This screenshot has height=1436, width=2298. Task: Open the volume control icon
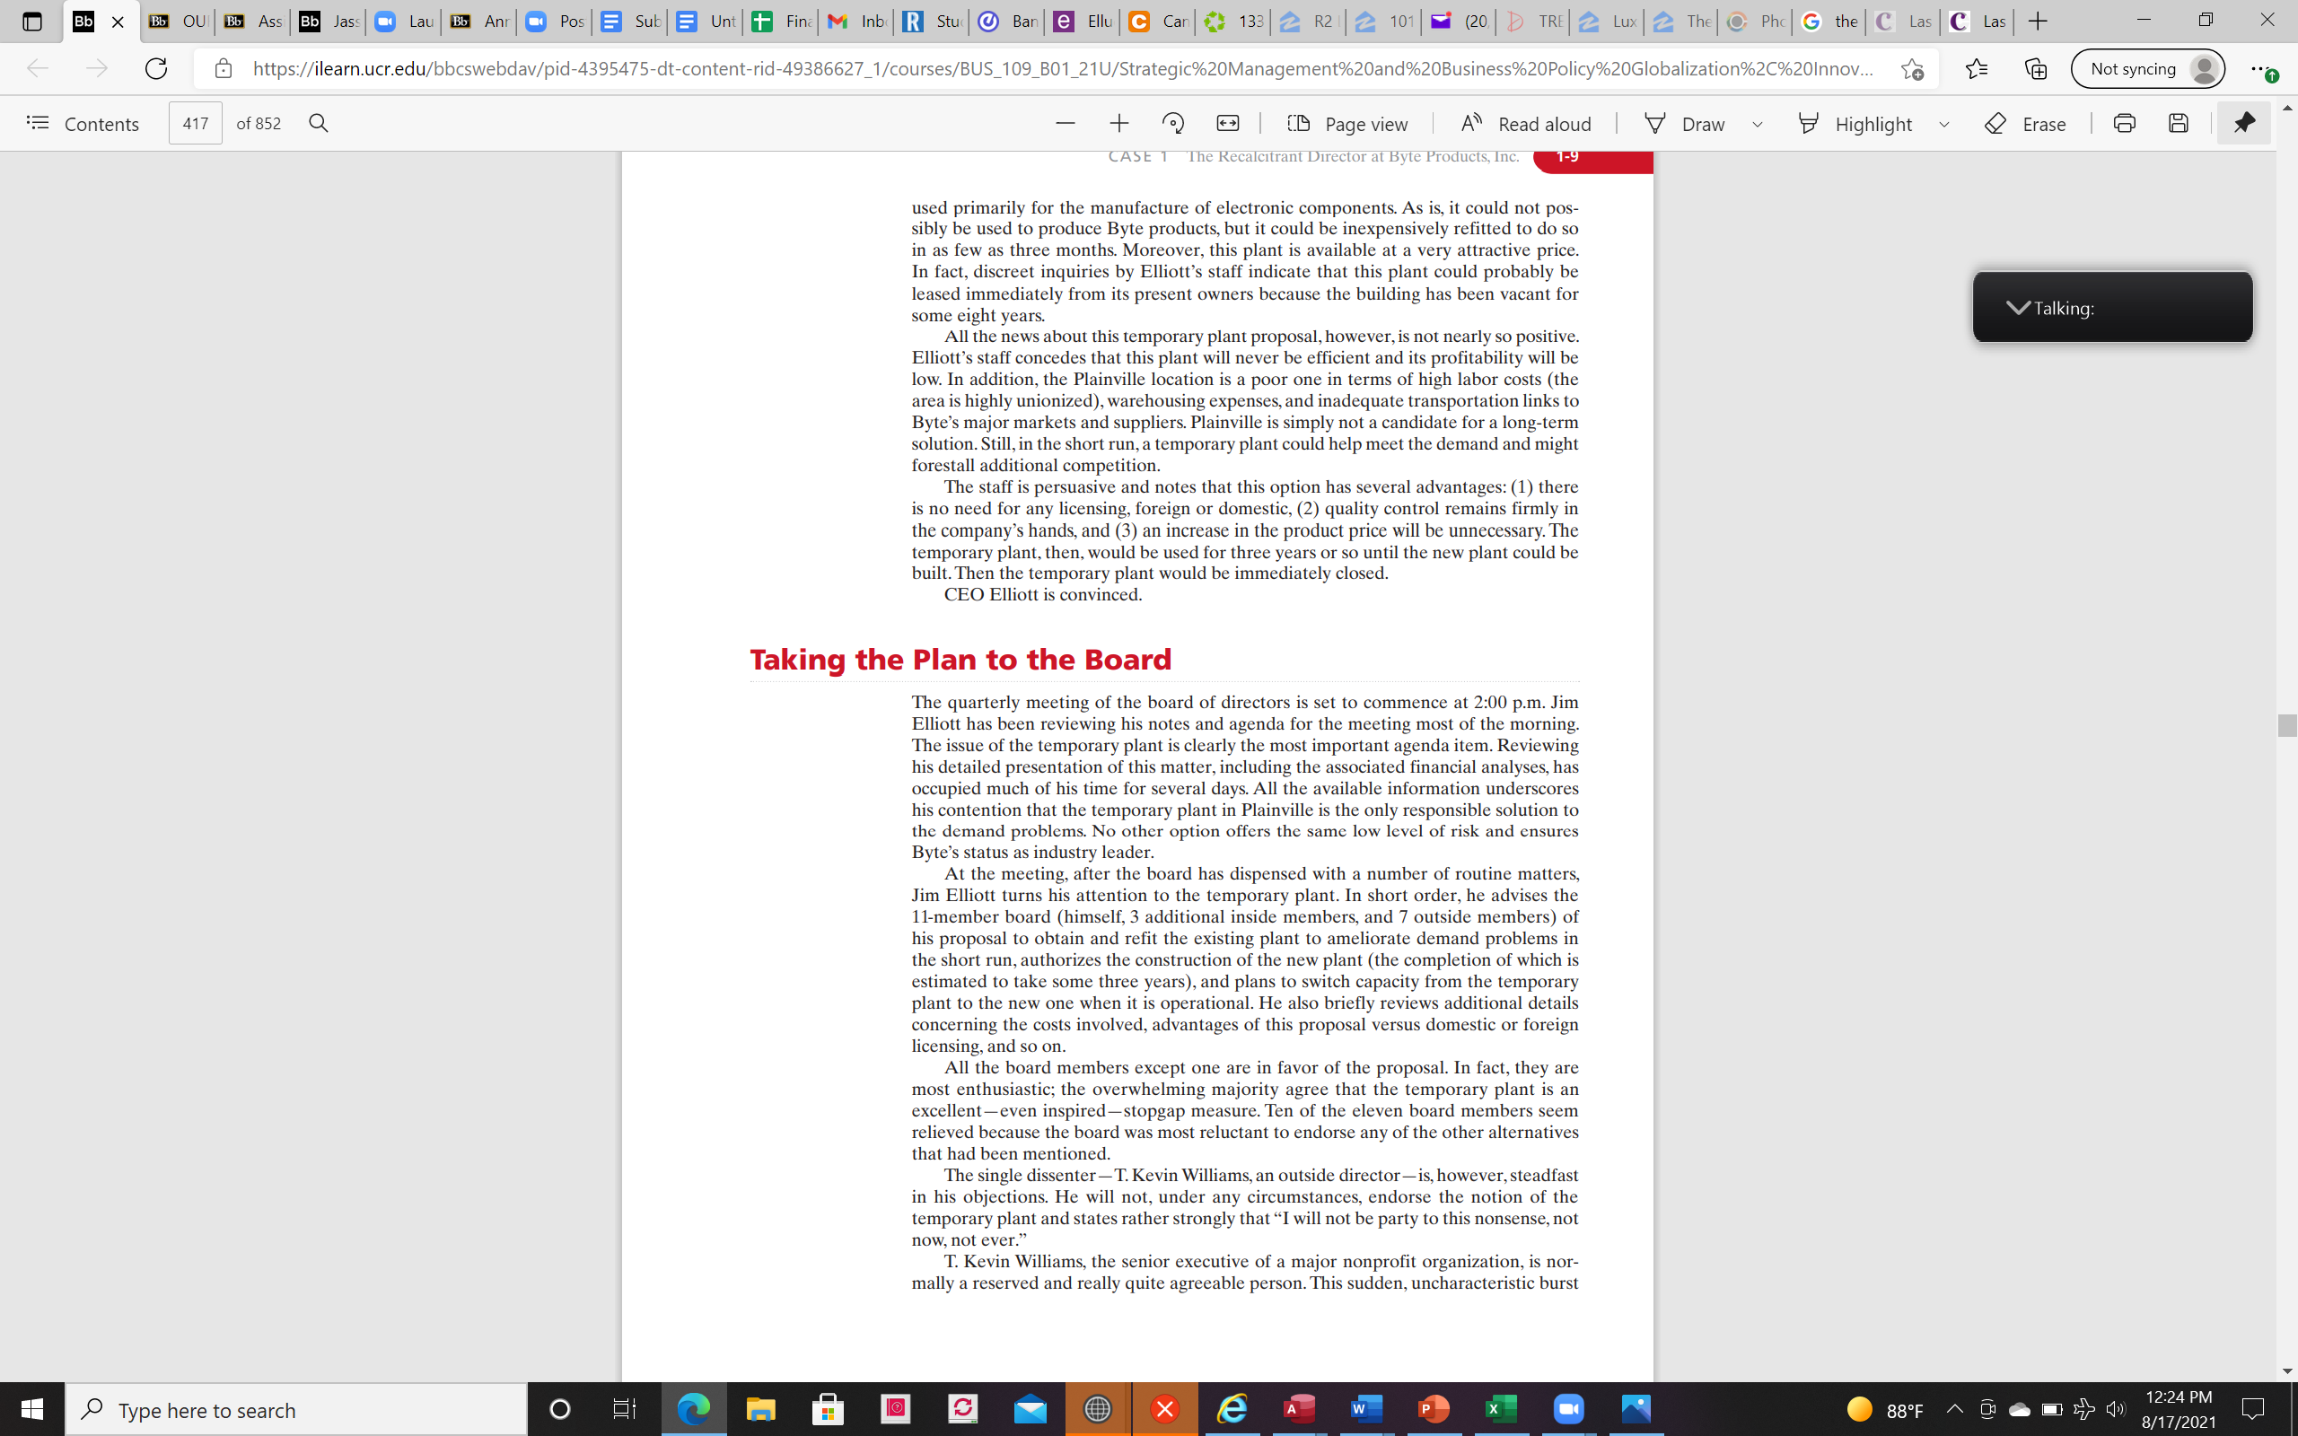click(x=2116, y=1409)
